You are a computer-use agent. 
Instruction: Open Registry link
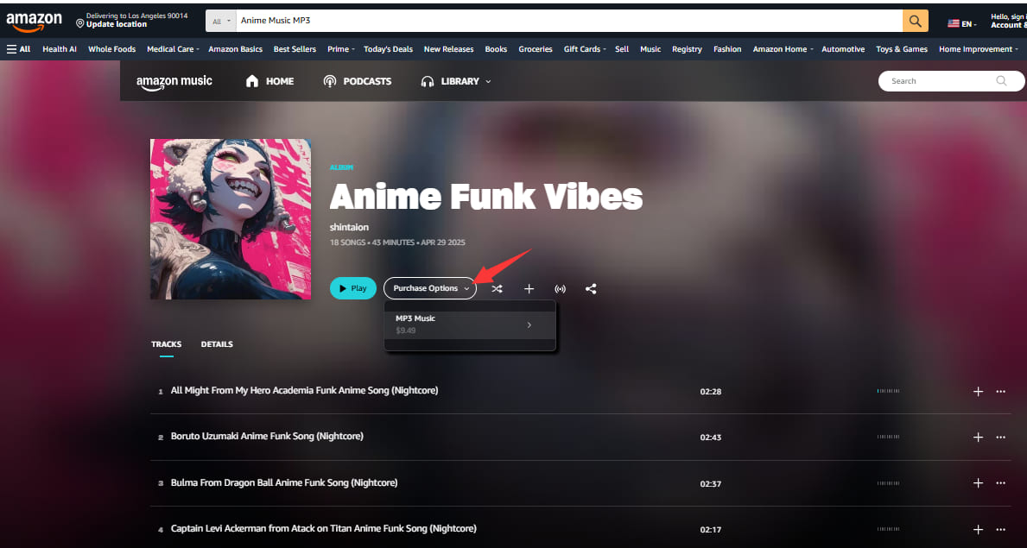(687, 49)
